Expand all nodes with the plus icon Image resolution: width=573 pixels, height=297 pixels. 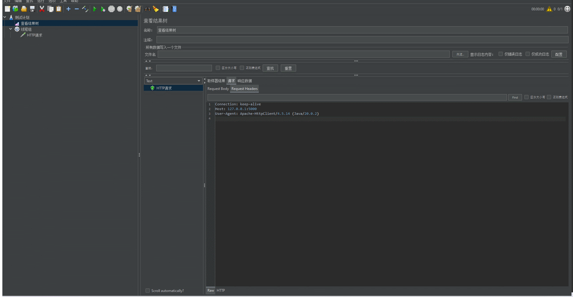tap(68, 9)
